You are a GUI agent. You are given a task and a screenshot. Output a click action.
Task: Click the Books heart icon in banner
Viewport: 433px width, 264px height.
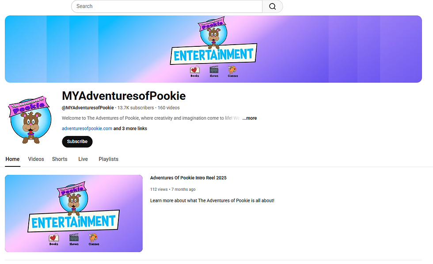click(x=195, y=71)
